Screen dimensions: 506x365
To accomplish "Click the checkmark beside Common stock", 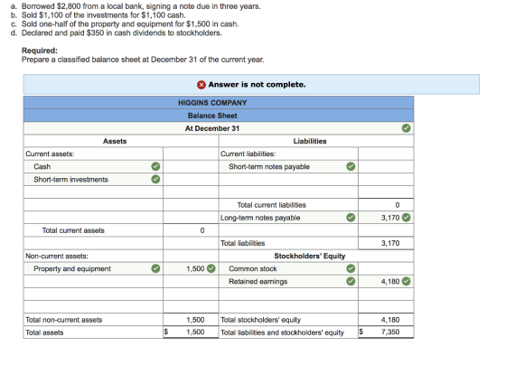I will (x=351, y=268).
